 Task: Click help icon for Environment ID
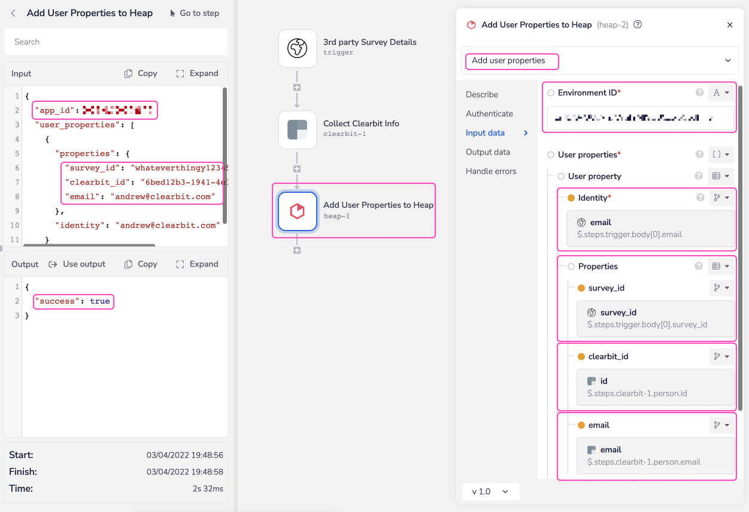(x=699, y=93)
